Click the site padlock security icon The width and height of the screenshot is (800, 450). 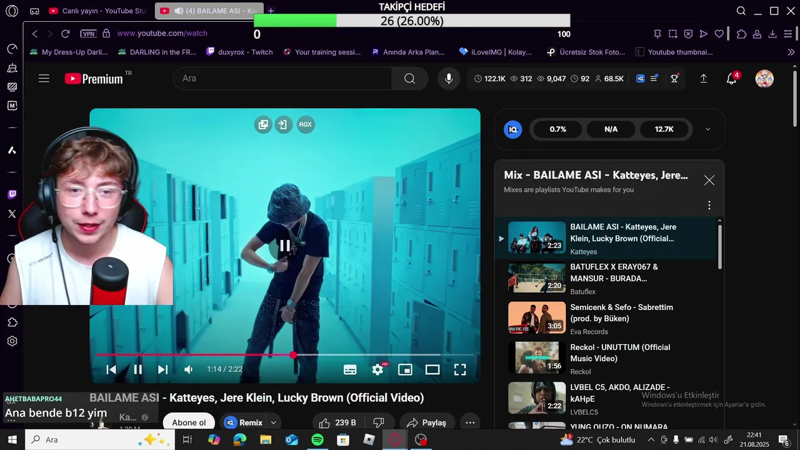click(x=106, y=33)
